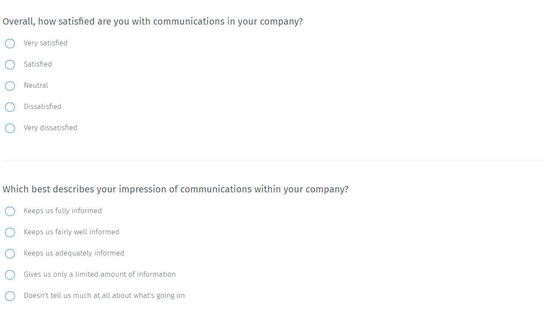Screen dimensions: 543x311
Task: Select the 'Very dissatisfied' radio button
Action: (10, 128)
